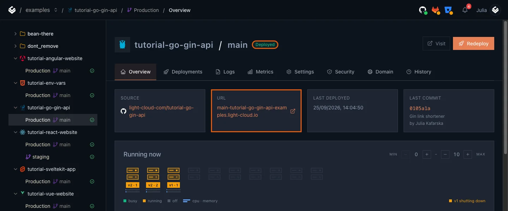Collapse the tutorial-go-gin-api tree node
The image size is (508, 211).
point(15,108)
